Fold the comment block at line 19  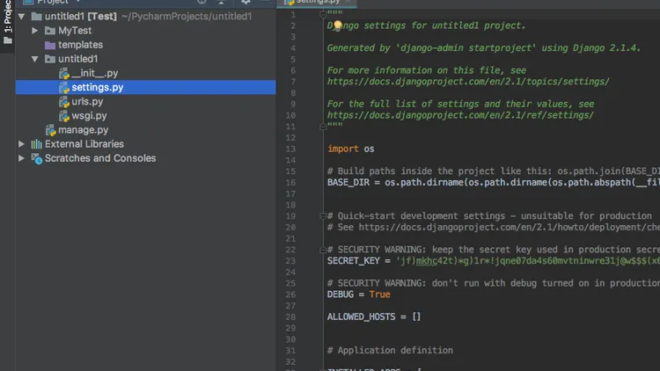[x=323, y=216]
